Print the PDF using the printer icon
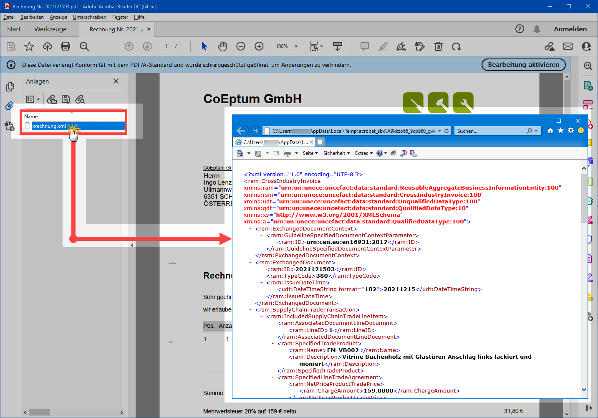The height and width of the screenshot is (418, 598). point(66,46)
